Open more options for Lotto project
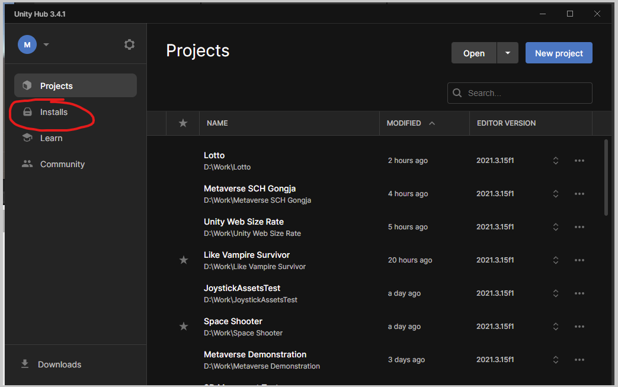618x387 pixels. [x=579, y=161]
